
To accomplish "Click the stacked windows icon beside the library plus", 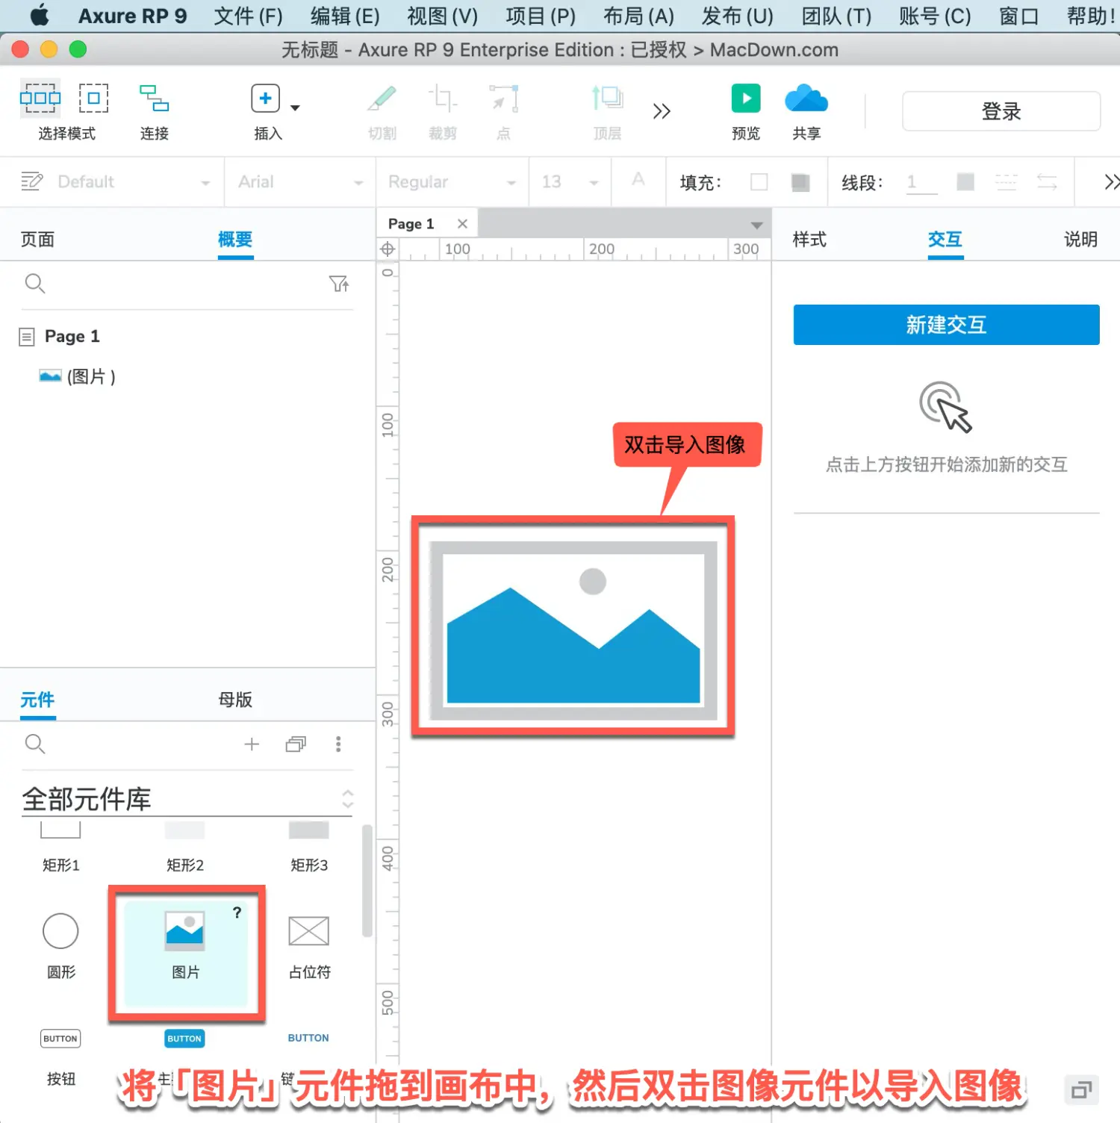I will [x=296, y=744].
